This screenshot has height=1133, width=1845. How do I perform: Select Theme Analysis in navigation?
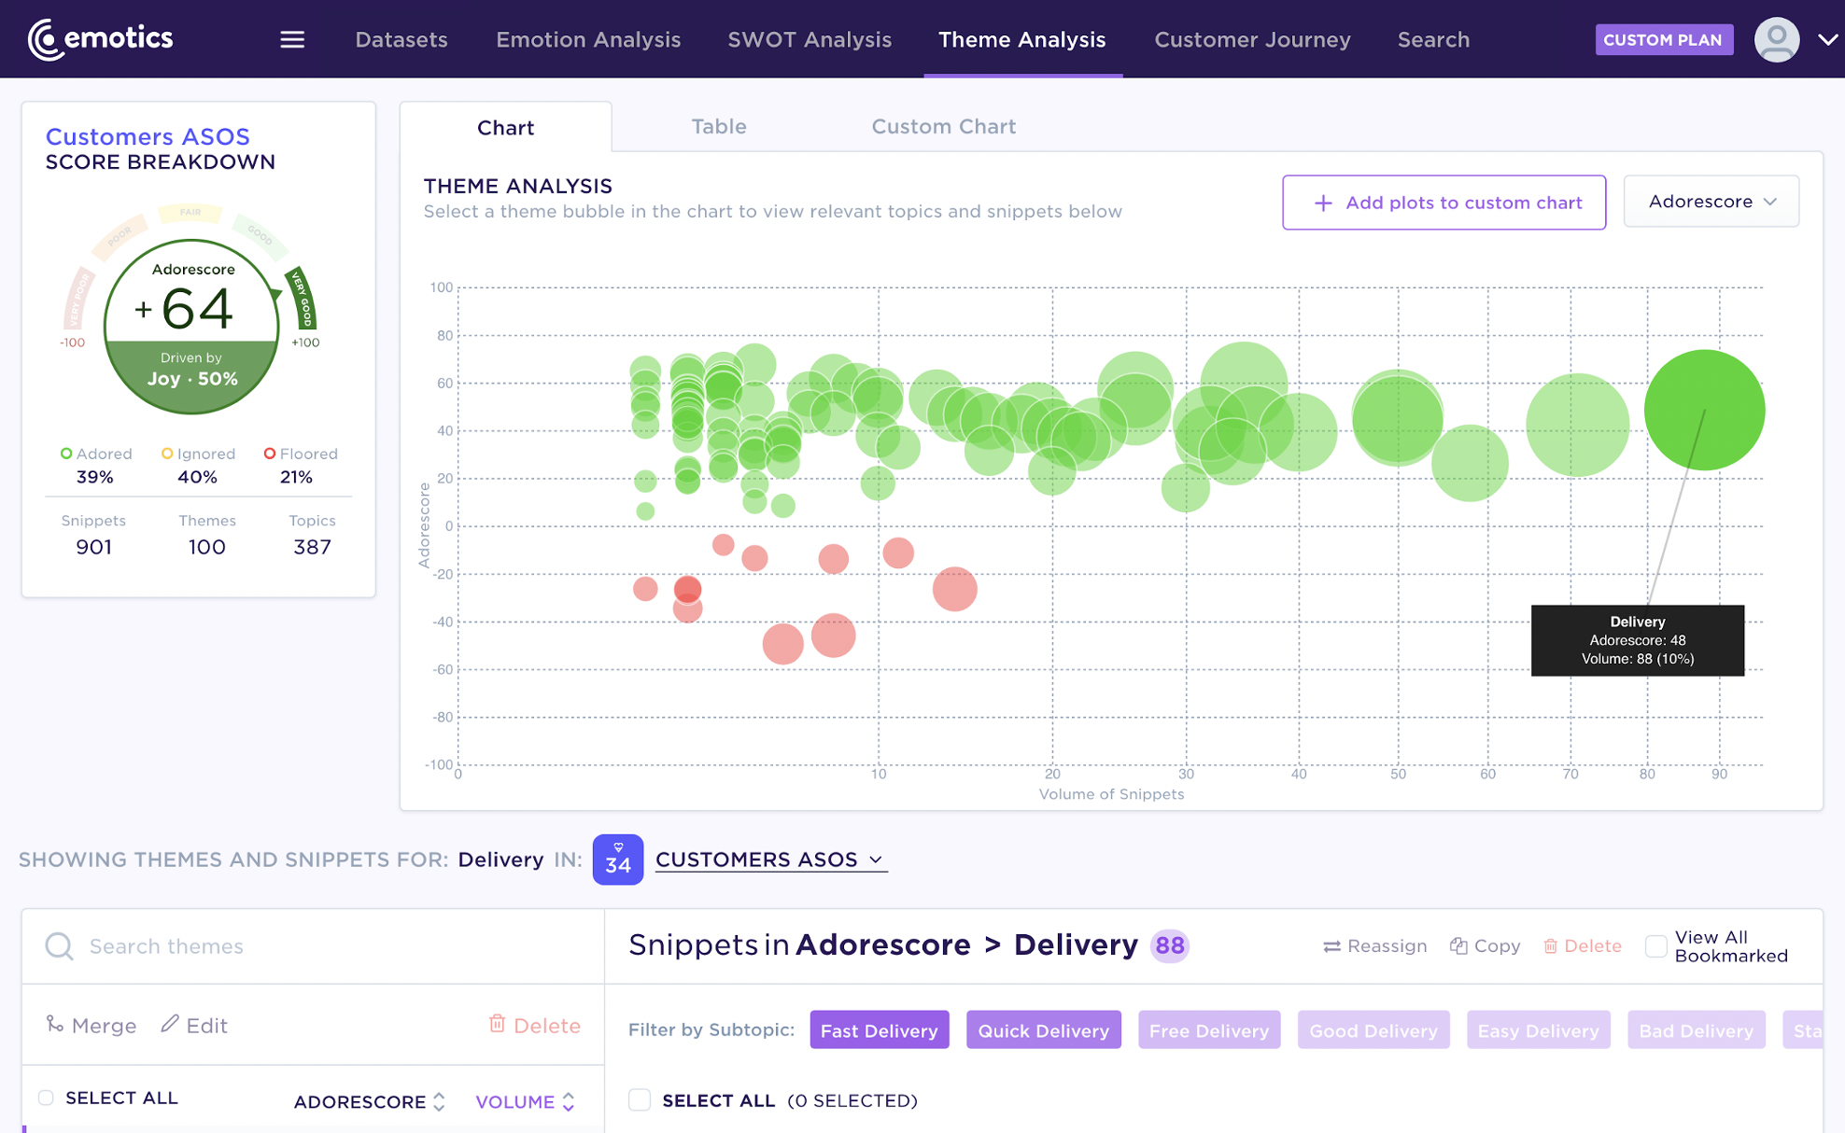pyautogui.click(x=1022, y=39)
